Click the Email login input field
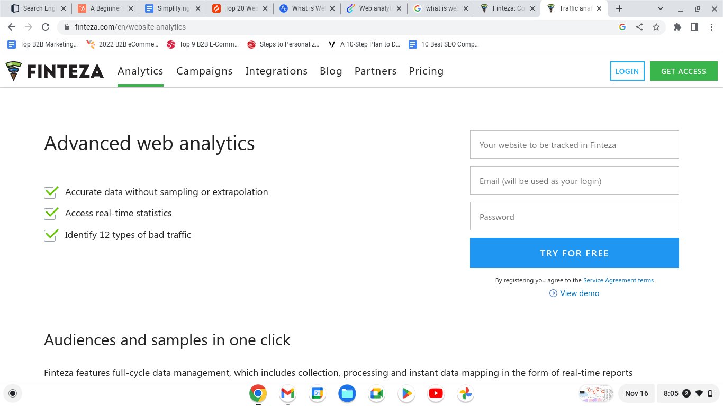 click(x=574, y=180)
